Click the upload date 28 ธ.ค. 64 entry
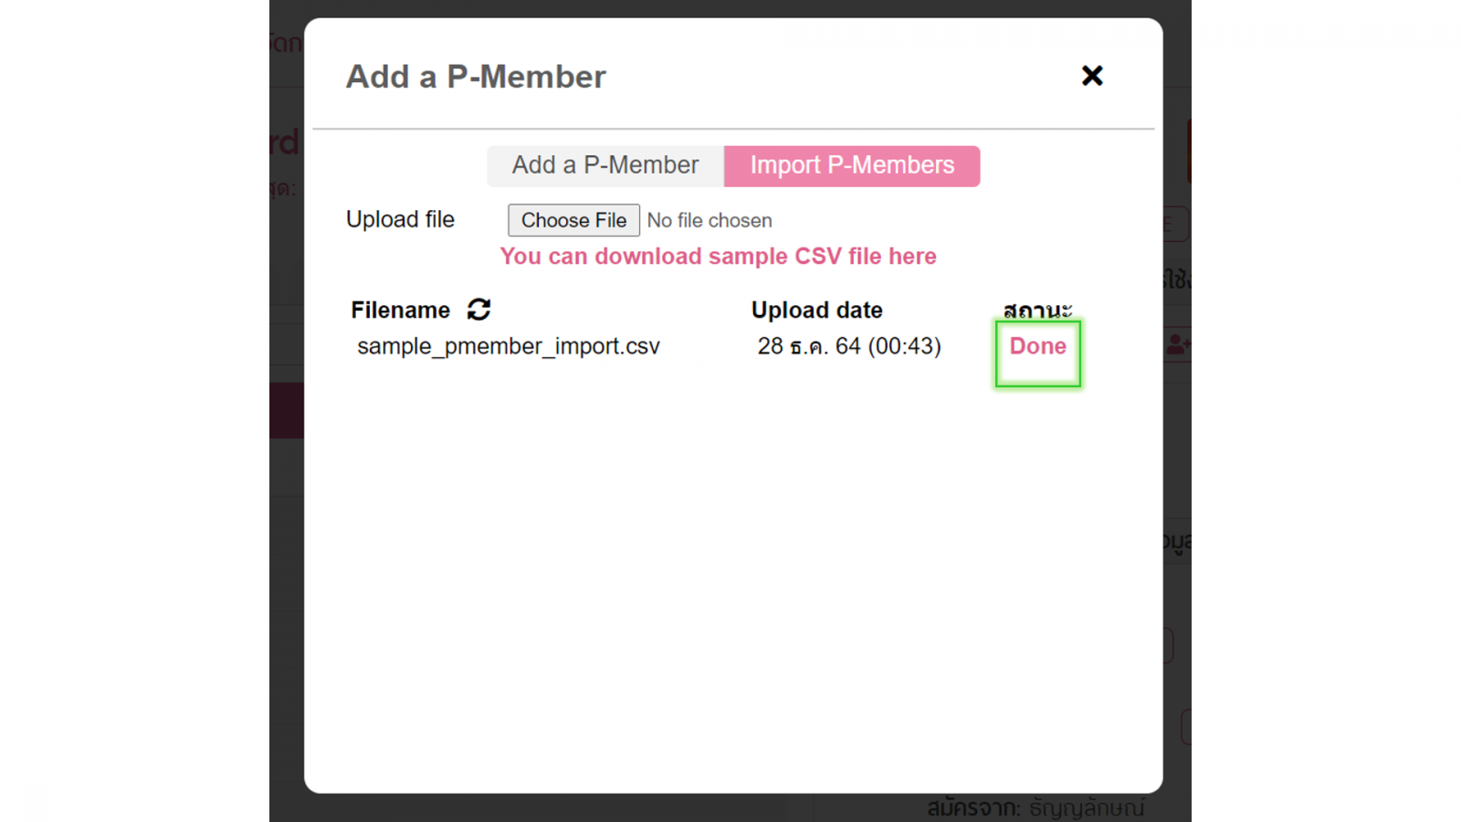Screen dimensions: 1461x822 click(x=849, y=346)
